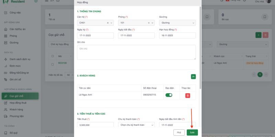Toggle the Đại diện switch for Lê Ngọc Anh
This screenshot has height=137, width=275.
tap(169, 95)
